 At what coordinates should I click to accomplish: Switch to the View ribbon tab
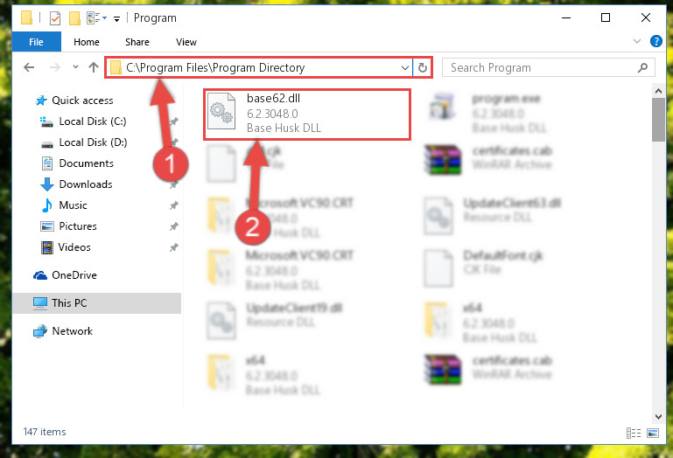pyautogui.click(x=186, y=42)
